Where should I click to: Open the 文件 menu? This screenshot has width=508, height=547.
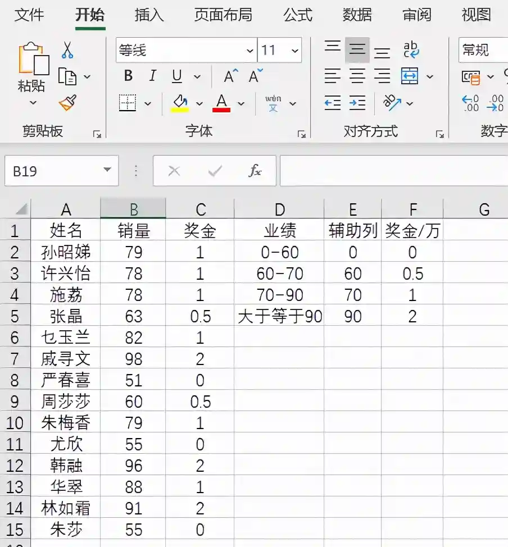pos(29,15)
